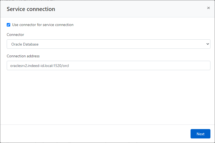
Task: Click the oraclesrv2.indeed-id.local:1520/orcl text
Action: click(x=40, y=66)
